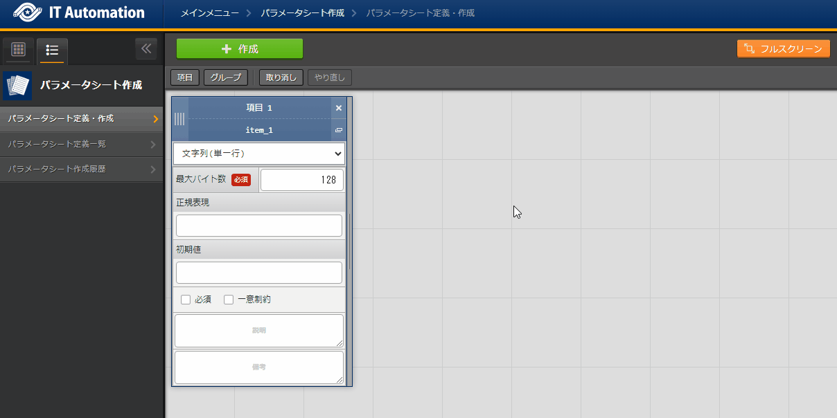Open パラメータシート作成履歴 menu item
This screenshot has height=418, width=837.
pos(81,169)
